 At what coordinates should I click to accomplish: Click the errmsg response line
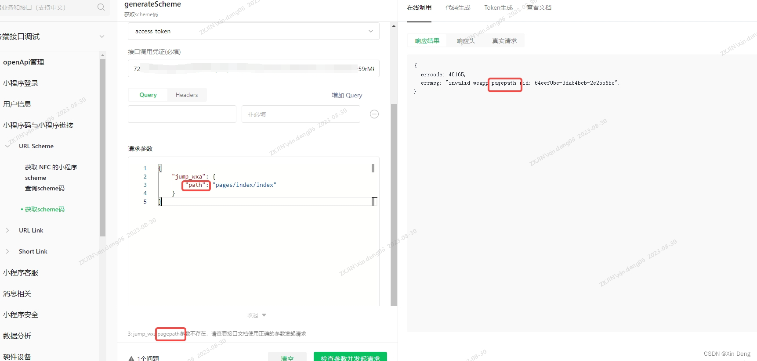pos(520,83)
